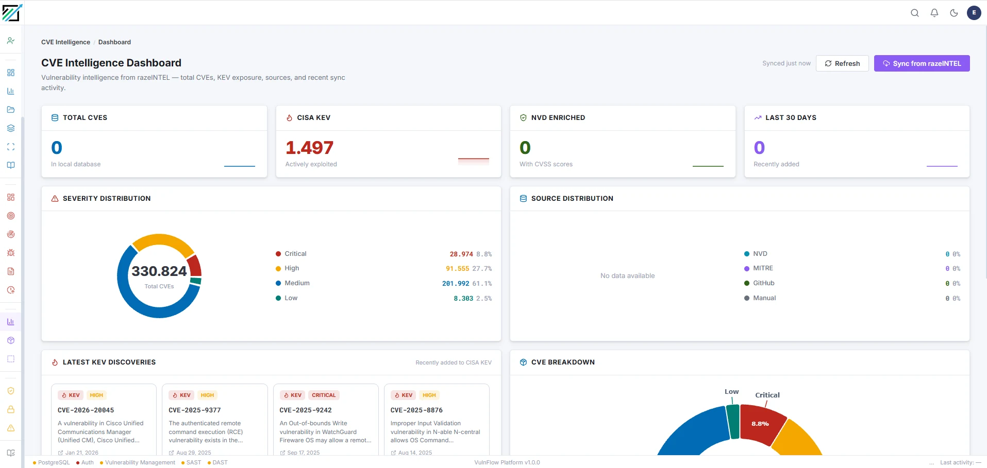987x468 pixels.
Task: Click the NVD Enriched stat card
Action: [623, 142]
